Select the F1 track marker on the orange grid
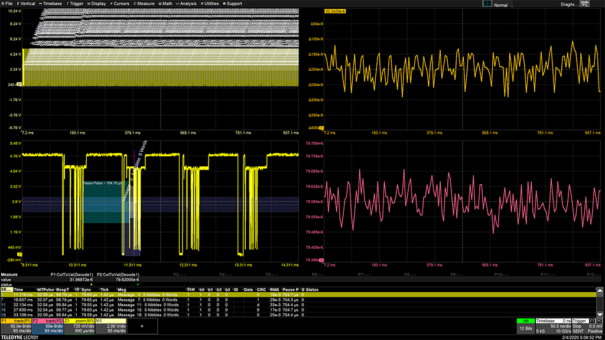 (x=321, y=128)
